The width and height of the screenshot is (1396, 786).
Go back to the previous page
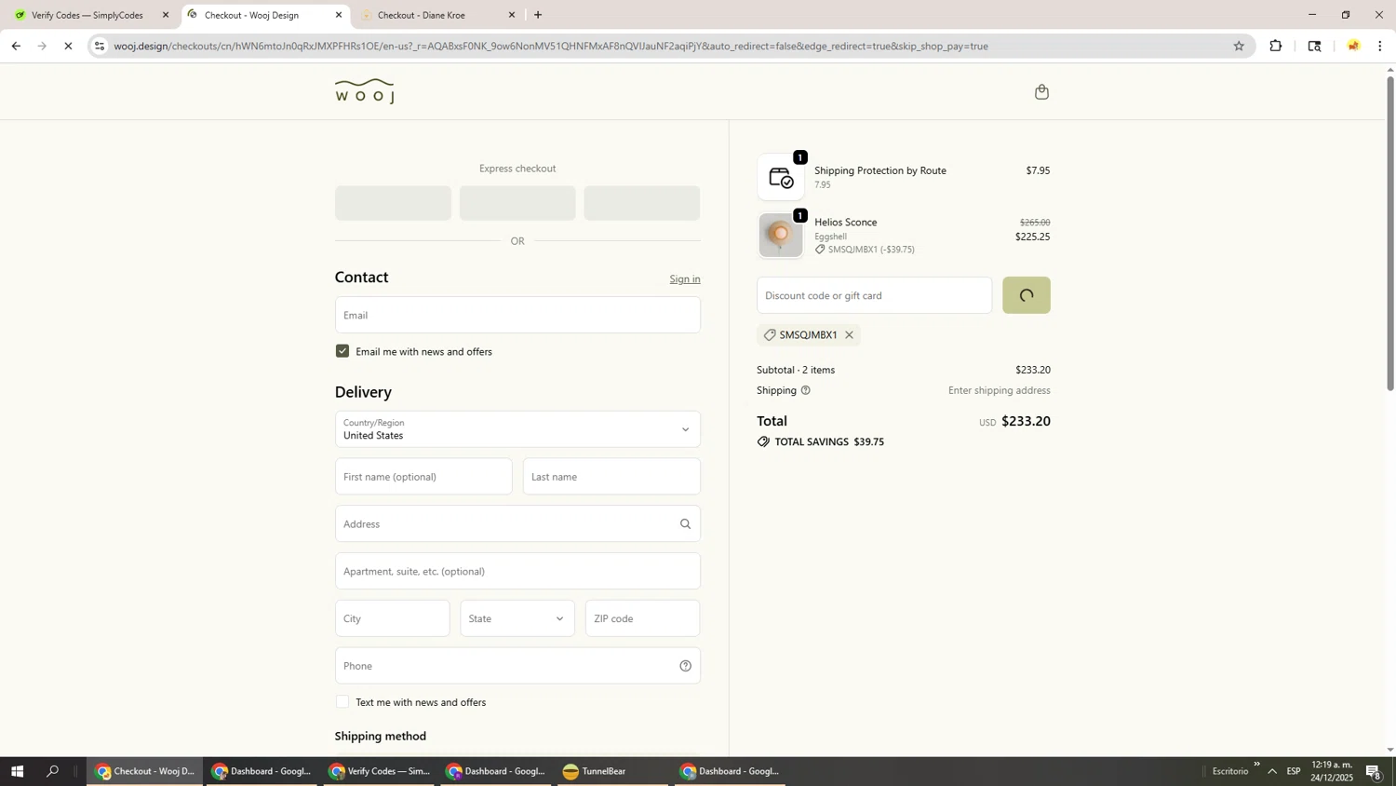15,46
